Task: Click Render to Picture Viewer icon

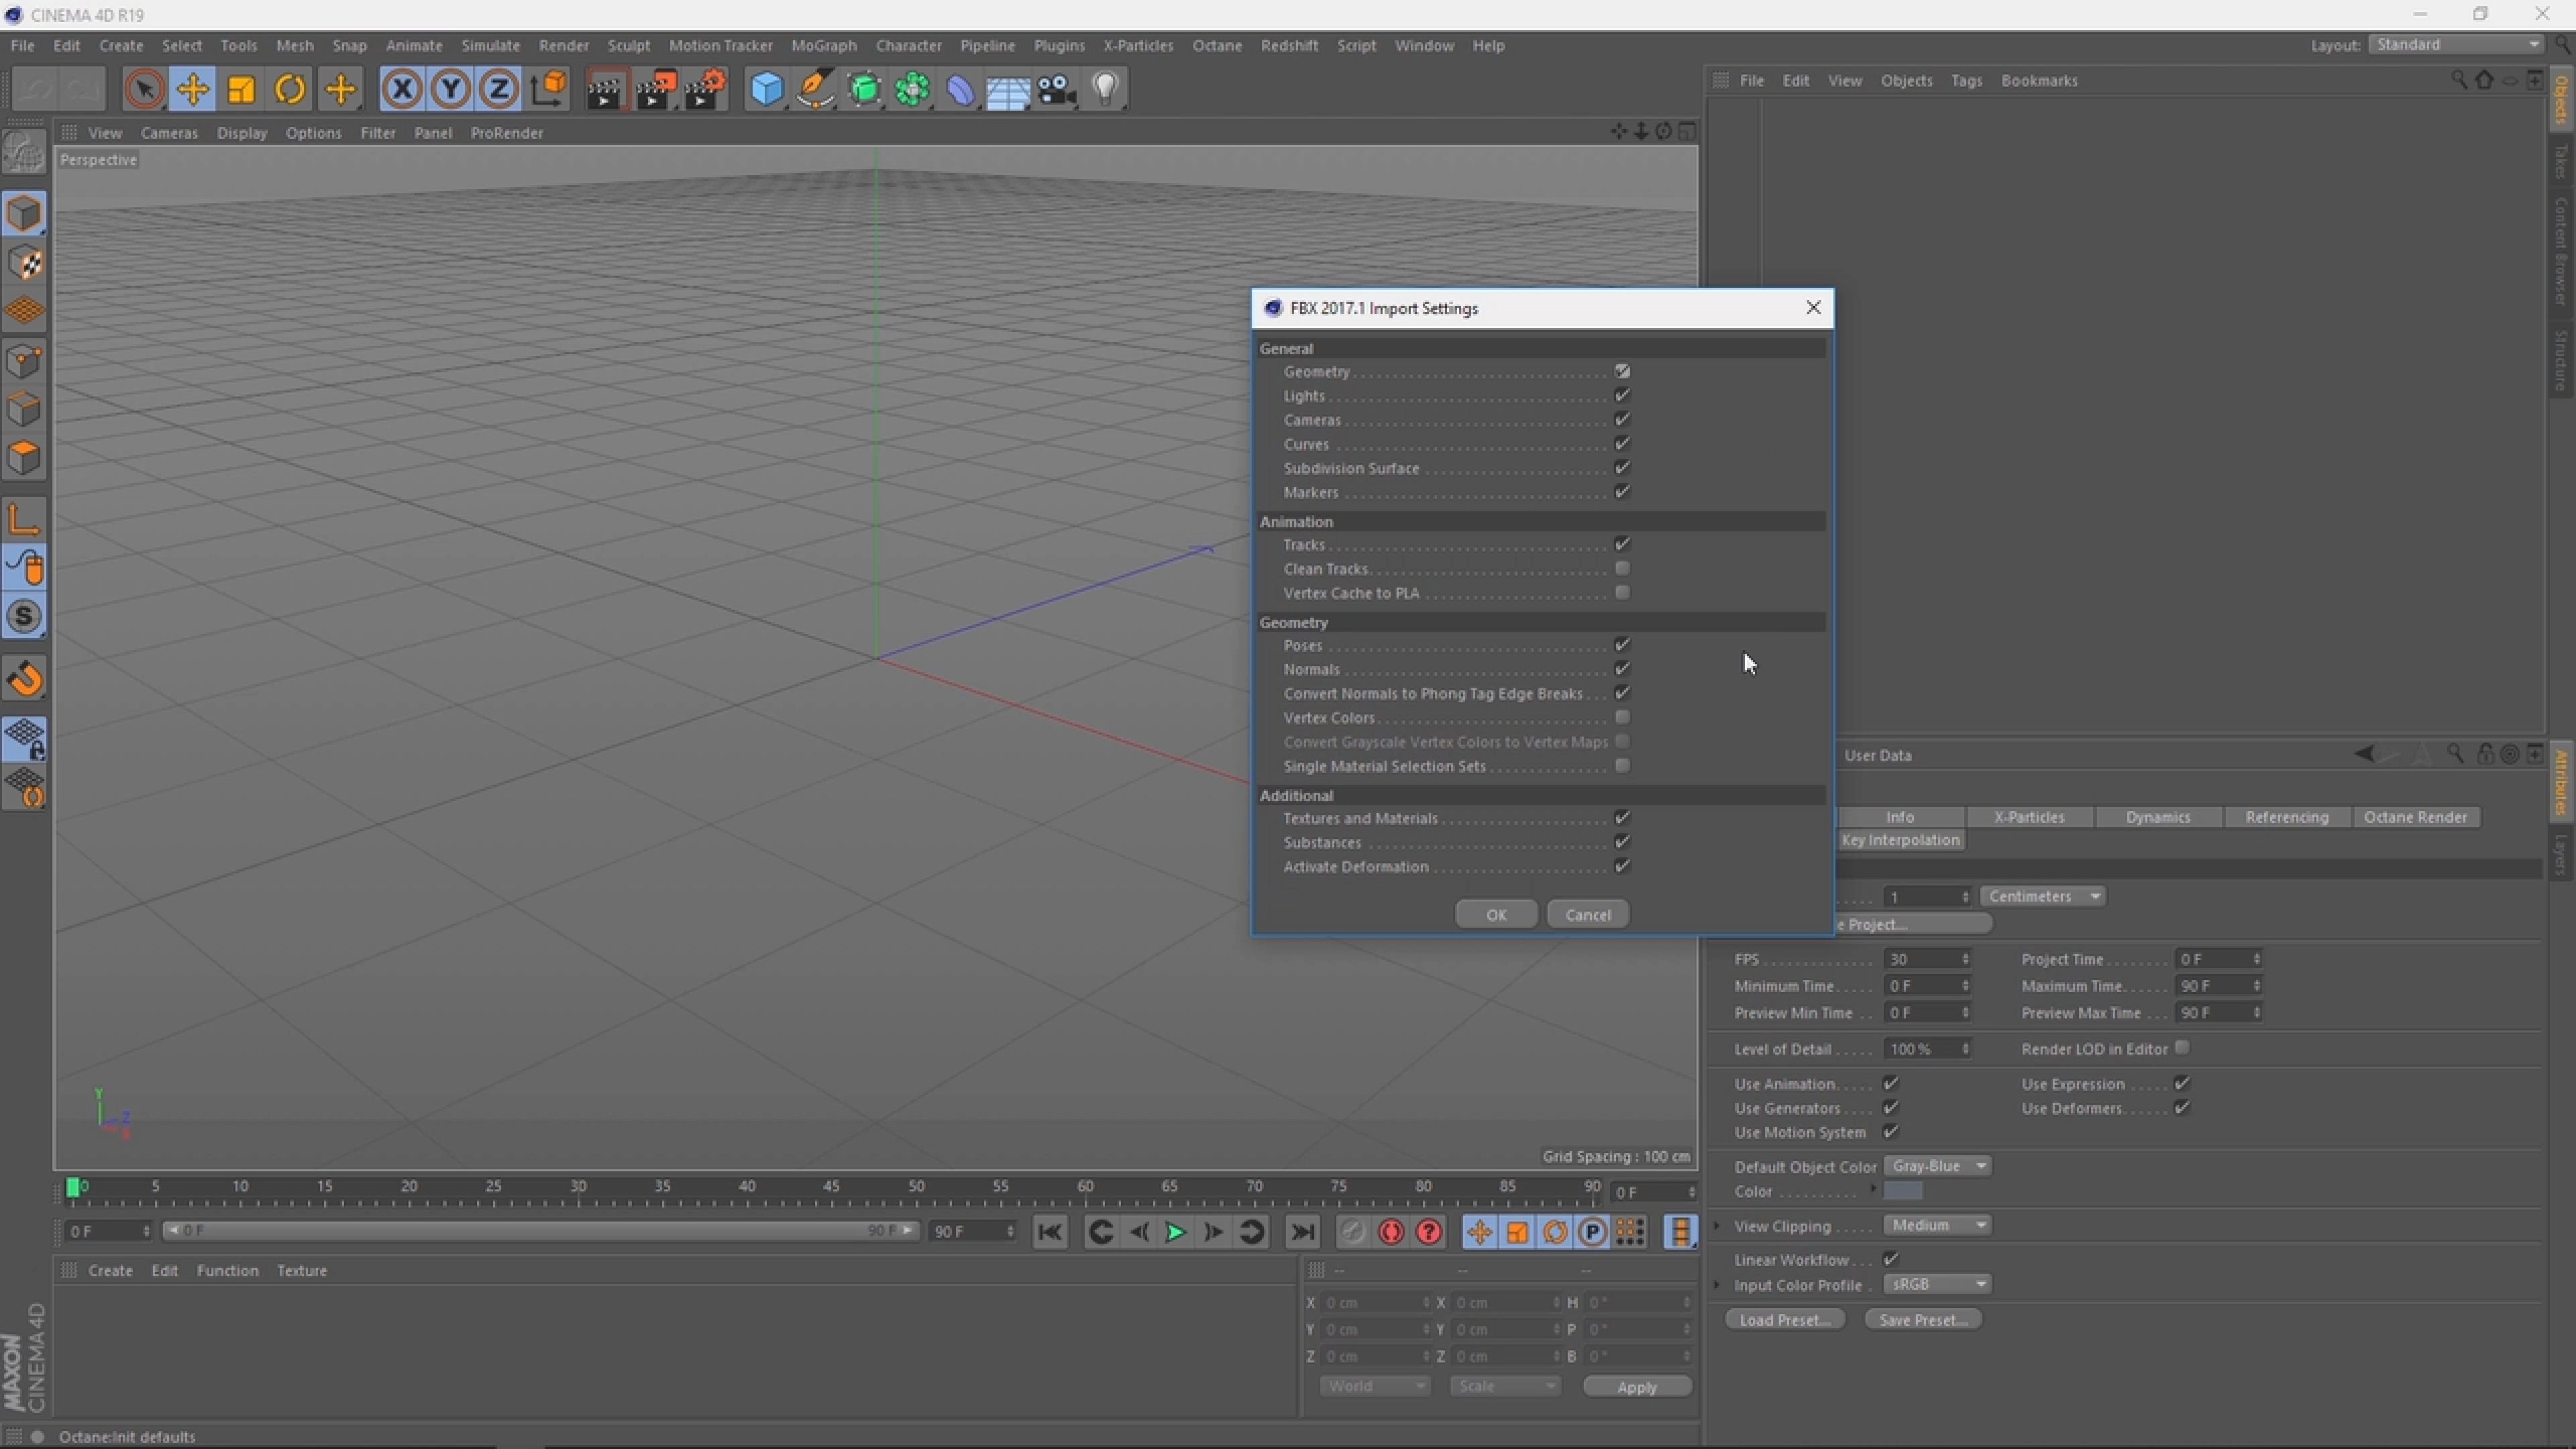Action: (656, 90)
